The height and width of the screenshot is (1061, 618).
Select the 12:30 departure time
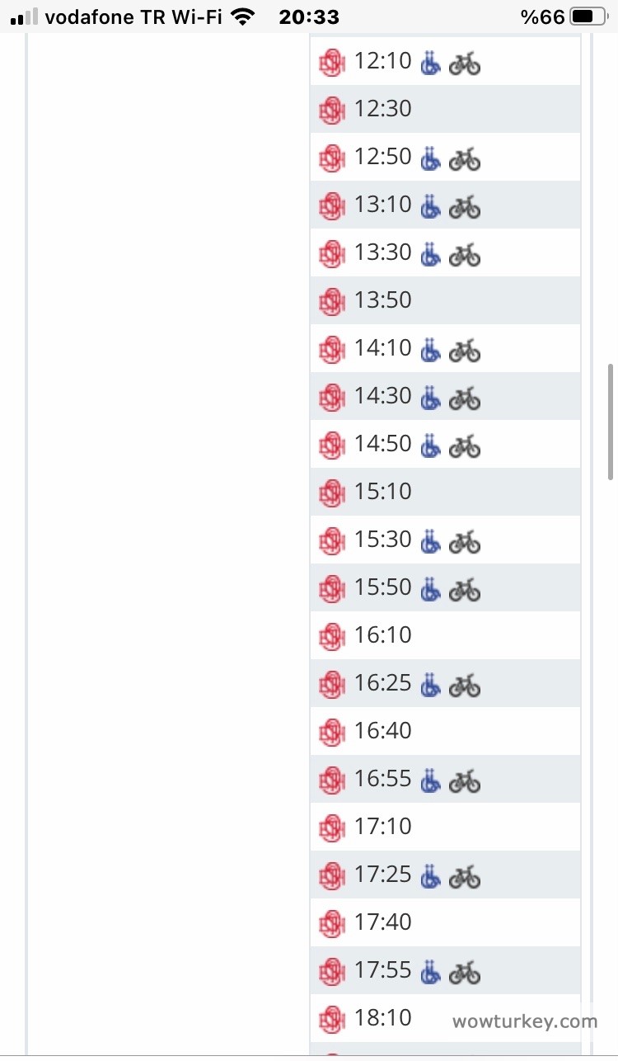[383, 109]
